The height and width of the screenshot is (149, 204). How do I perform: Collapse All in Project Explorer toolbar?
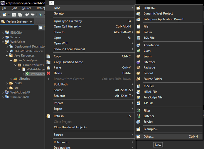41,28
